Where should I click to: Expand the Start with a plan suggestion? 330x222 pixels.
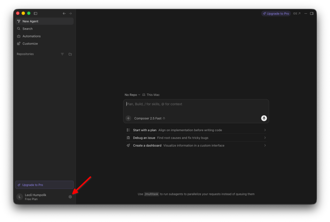pos(196,130)
